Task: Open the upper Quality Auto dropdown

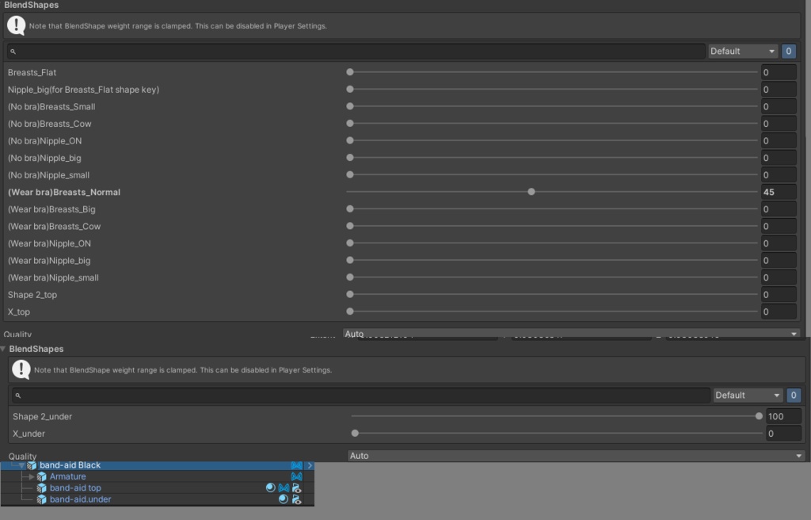Action: coord(572,334)
